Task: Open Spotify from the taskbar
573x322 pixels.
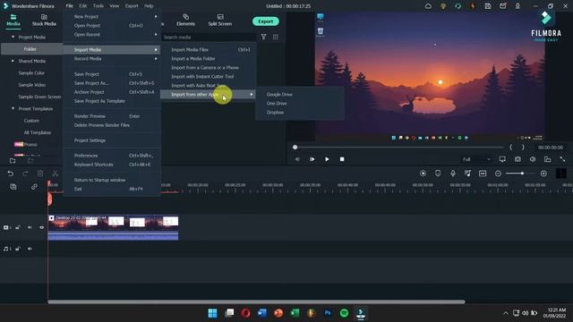Action: 344,313
